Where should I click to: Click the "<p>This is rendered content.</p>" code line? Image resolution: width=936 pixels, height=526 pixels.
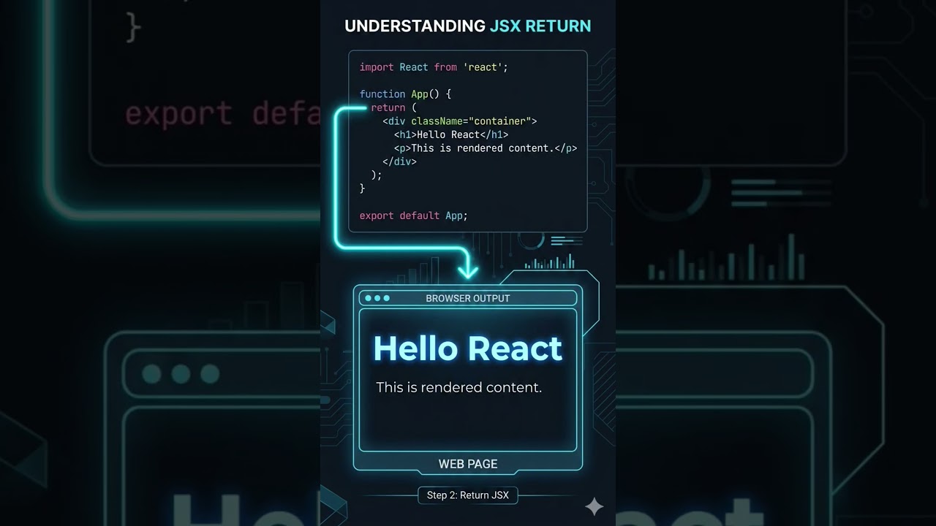click(x=486, y=148)
